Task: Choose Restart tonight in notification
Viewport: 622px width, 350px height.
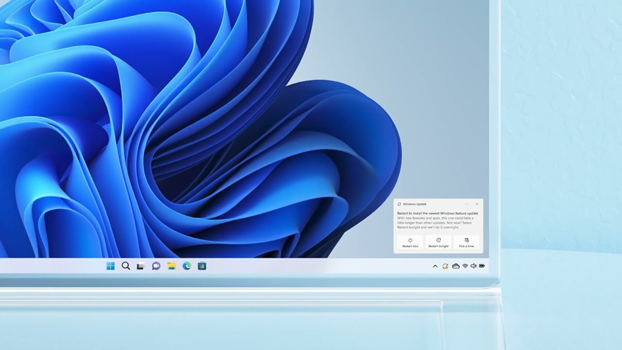Action: click(x=438, y=243)
